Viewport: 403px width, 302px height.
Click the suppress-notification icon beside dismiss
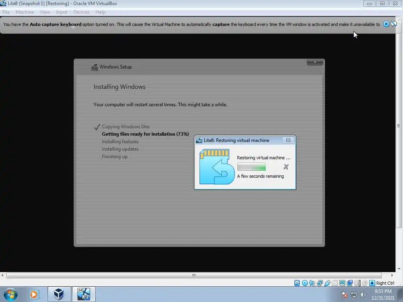pos(394,24)
